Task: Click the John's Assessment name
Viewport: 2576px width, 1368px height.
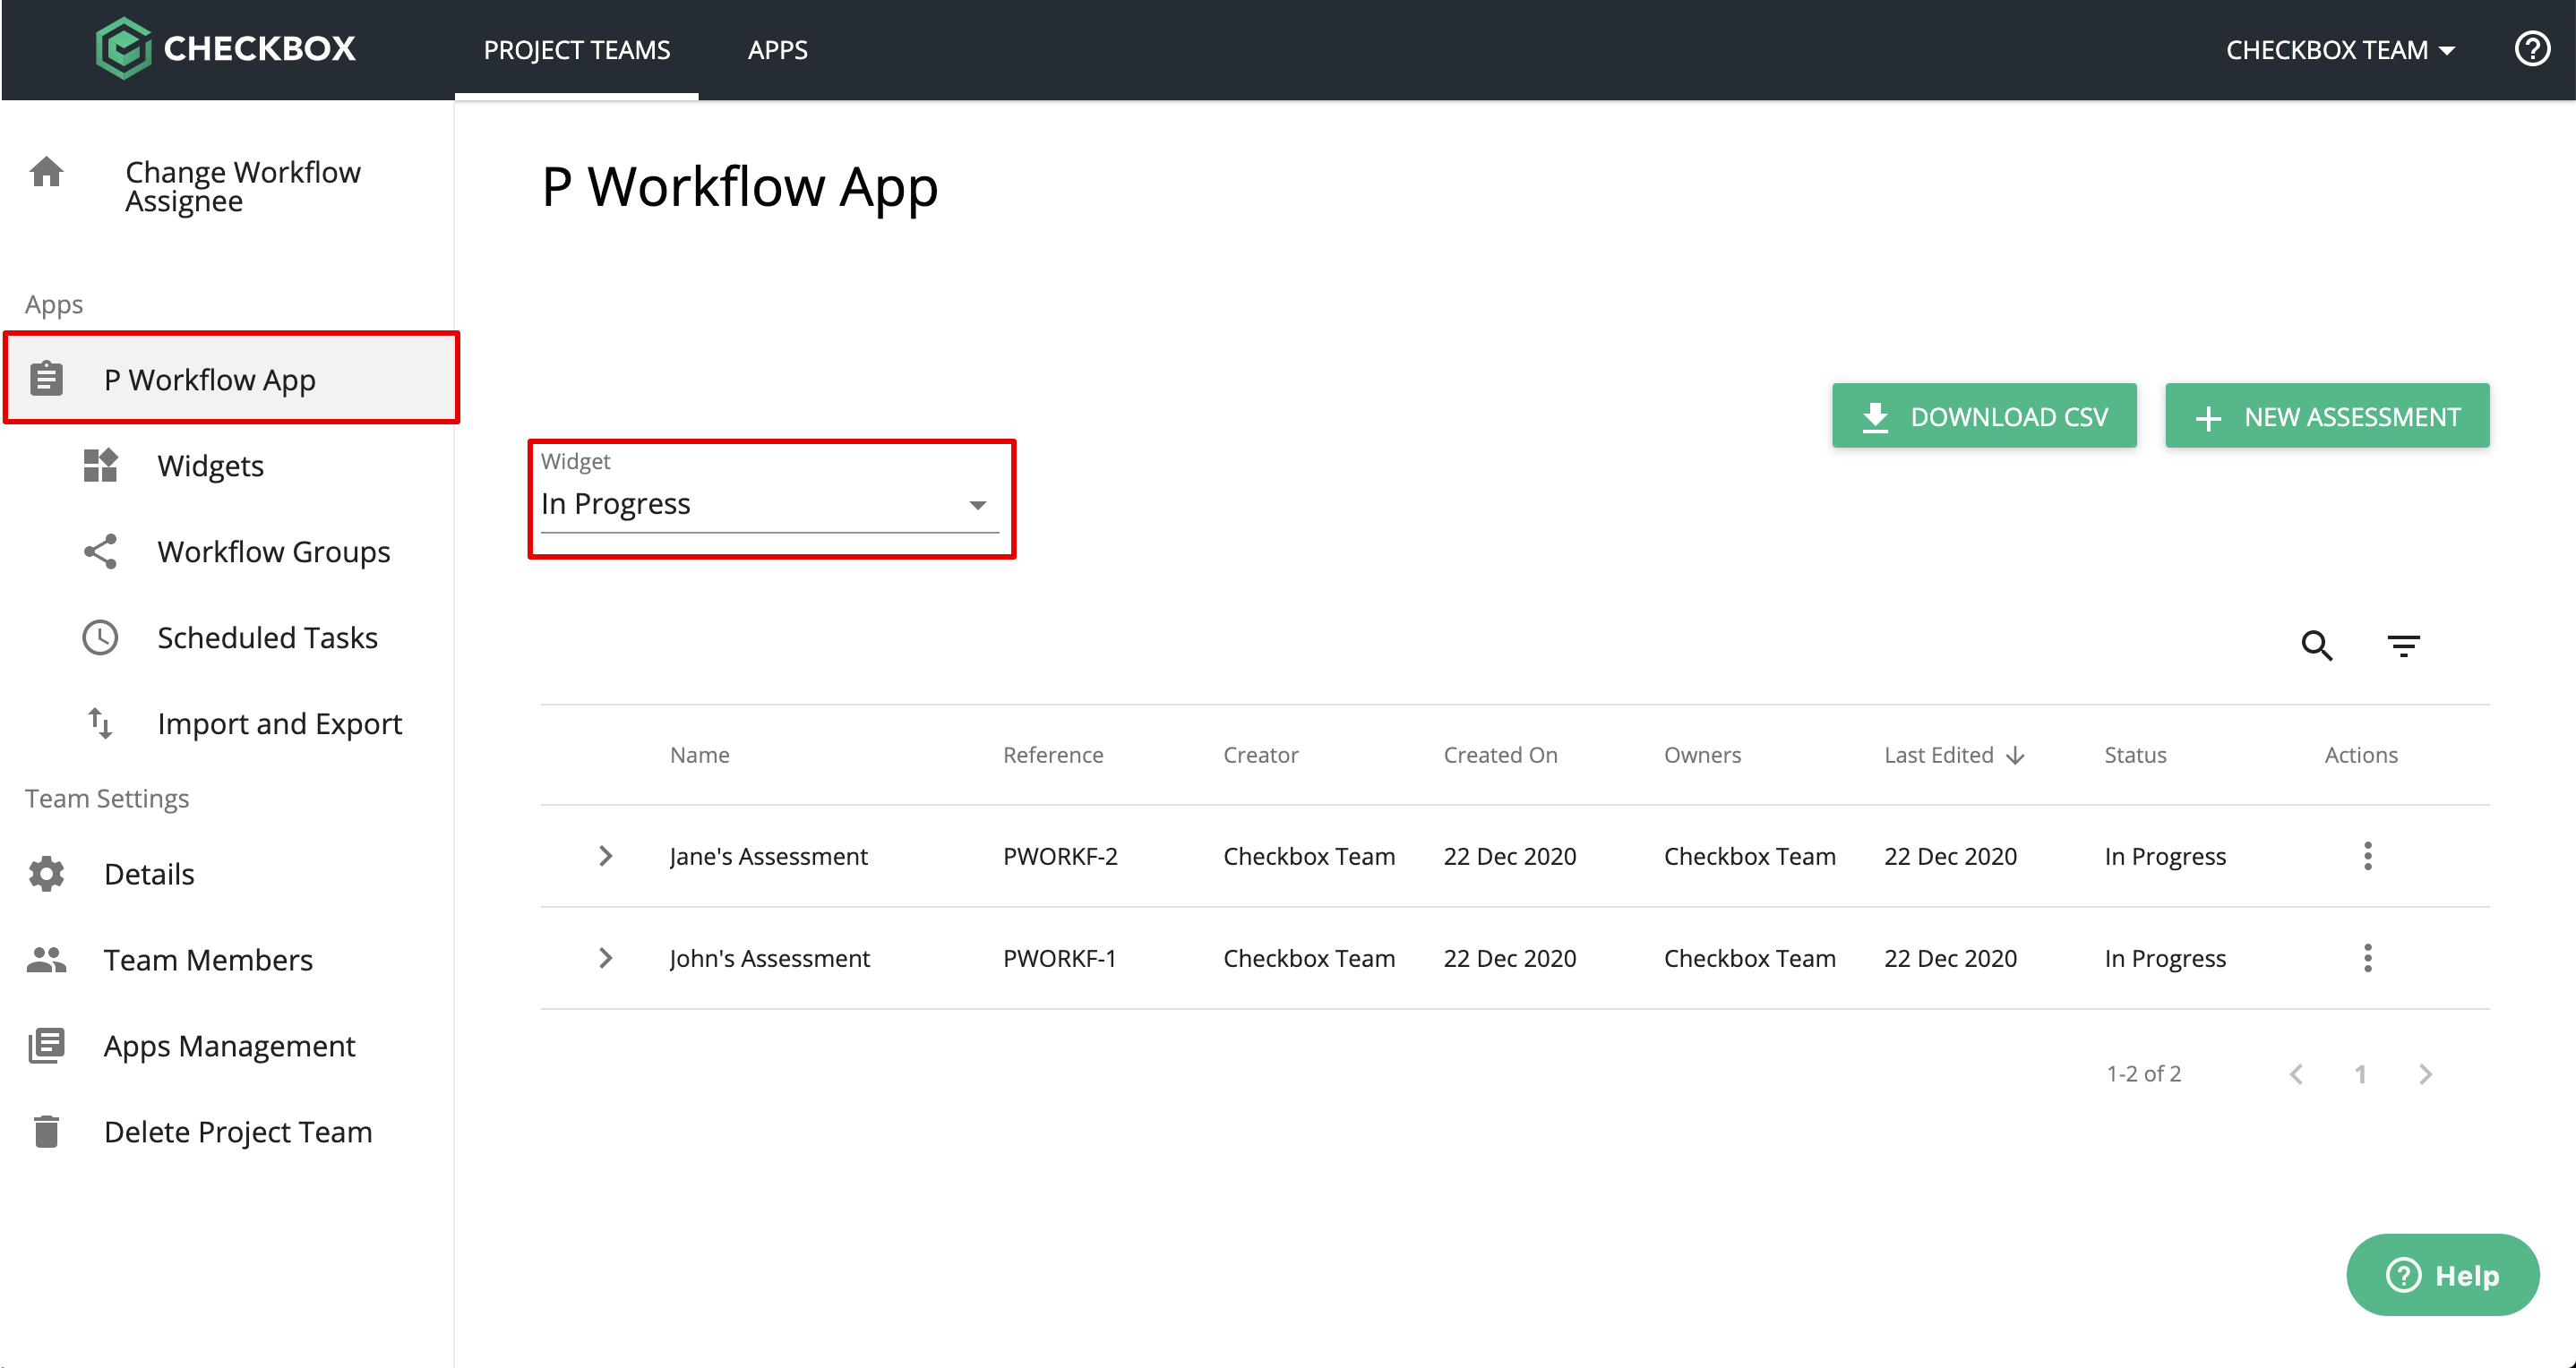Action: [x=769, y=958]
